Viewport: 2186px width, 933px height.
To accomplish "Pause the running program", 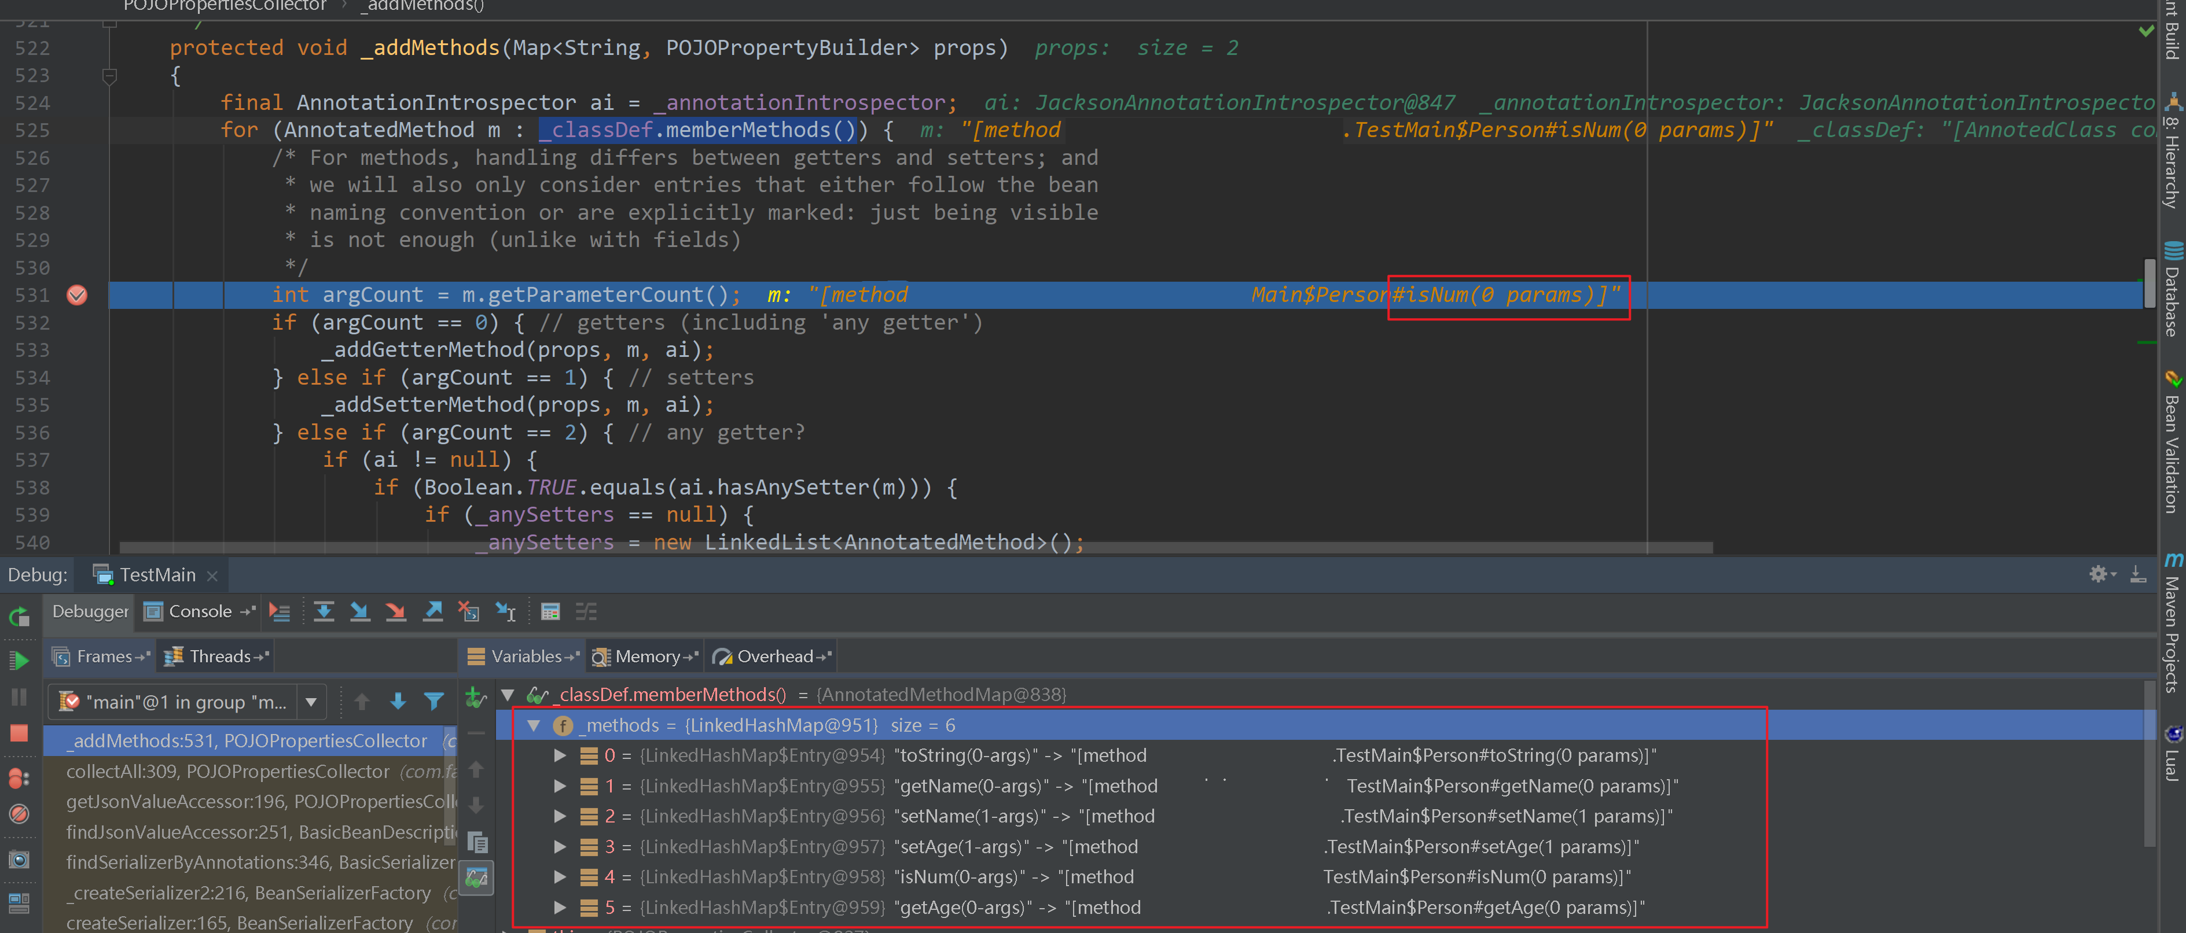I will click(x=19, y=697).
